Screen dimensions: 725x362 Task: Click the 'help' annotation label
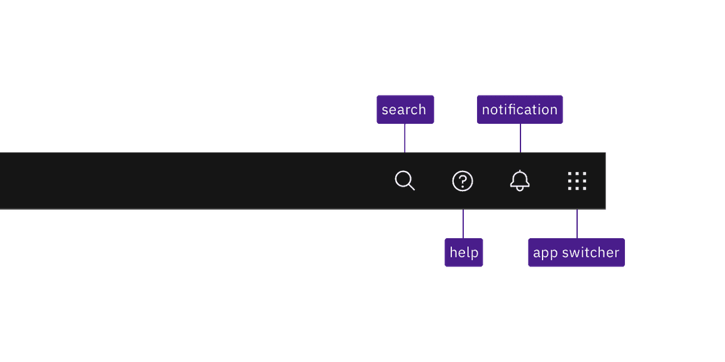tap(464, 253)
